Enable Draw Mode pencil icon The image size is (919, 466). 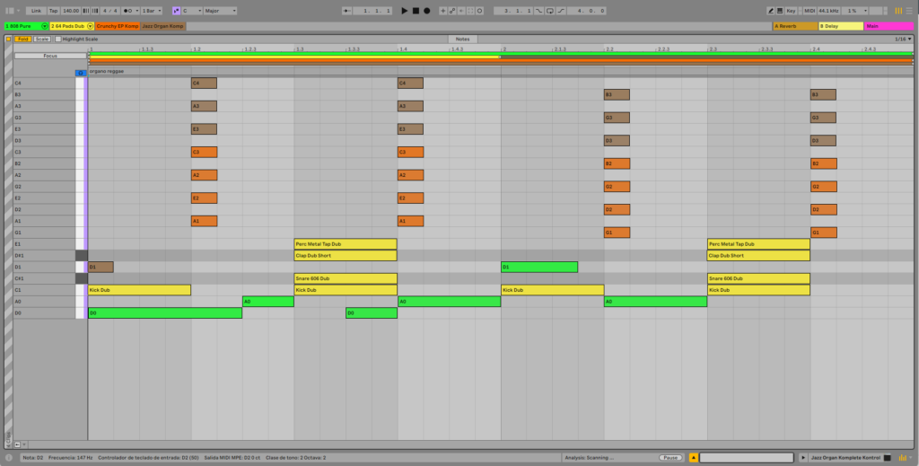click(x=771, y=11)
